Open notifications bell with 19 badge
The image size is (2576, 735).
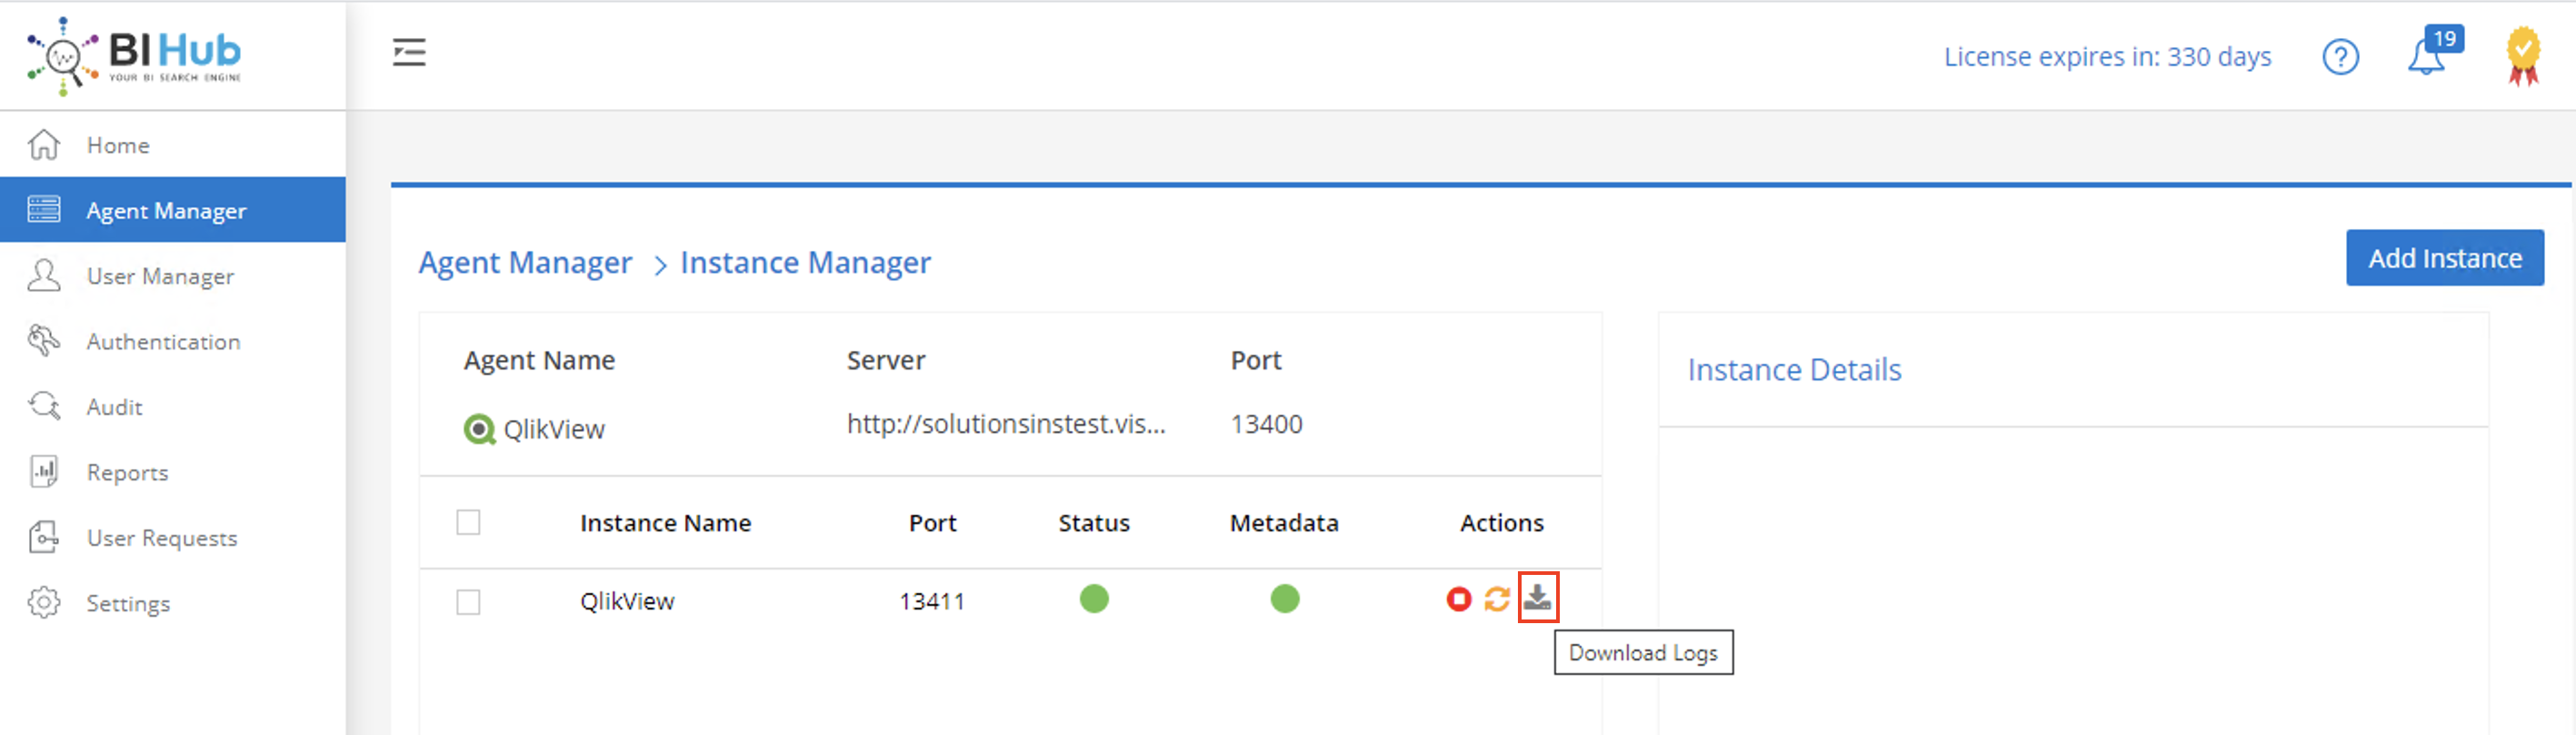2433,52
